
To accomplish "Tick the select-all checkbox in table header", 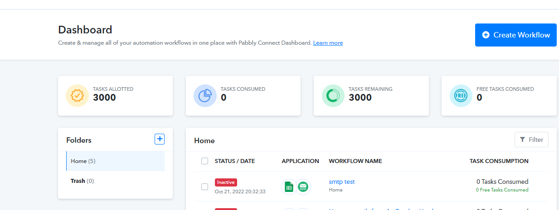I will [204, 161].
